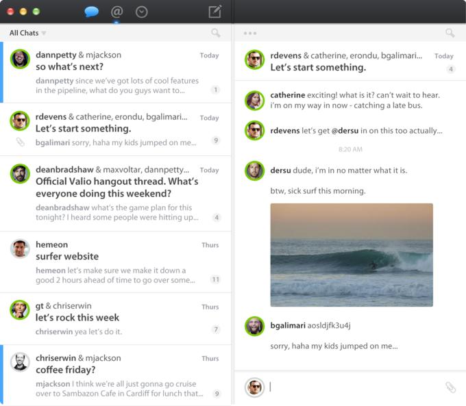Click rdevens avatar in the chat list
Image resolution: width=466 pixels, height=406 pixels.
coord(20,120)
